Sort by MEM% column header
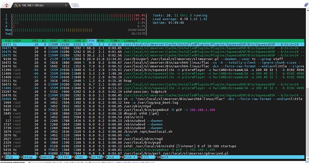 click(x=100, y=41)
